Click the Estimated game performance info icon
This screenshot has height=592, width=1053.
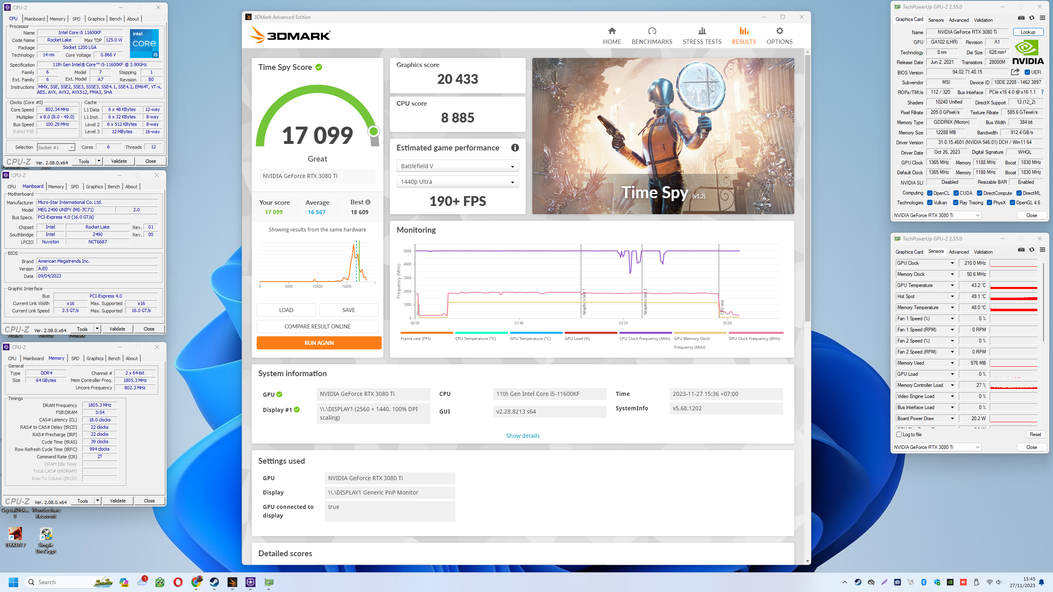coord(515,148)
